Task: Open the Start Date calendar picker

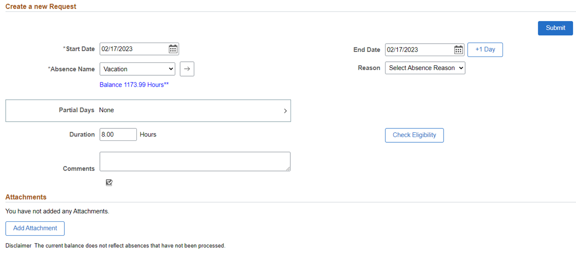Action: (x=173, y=49)
